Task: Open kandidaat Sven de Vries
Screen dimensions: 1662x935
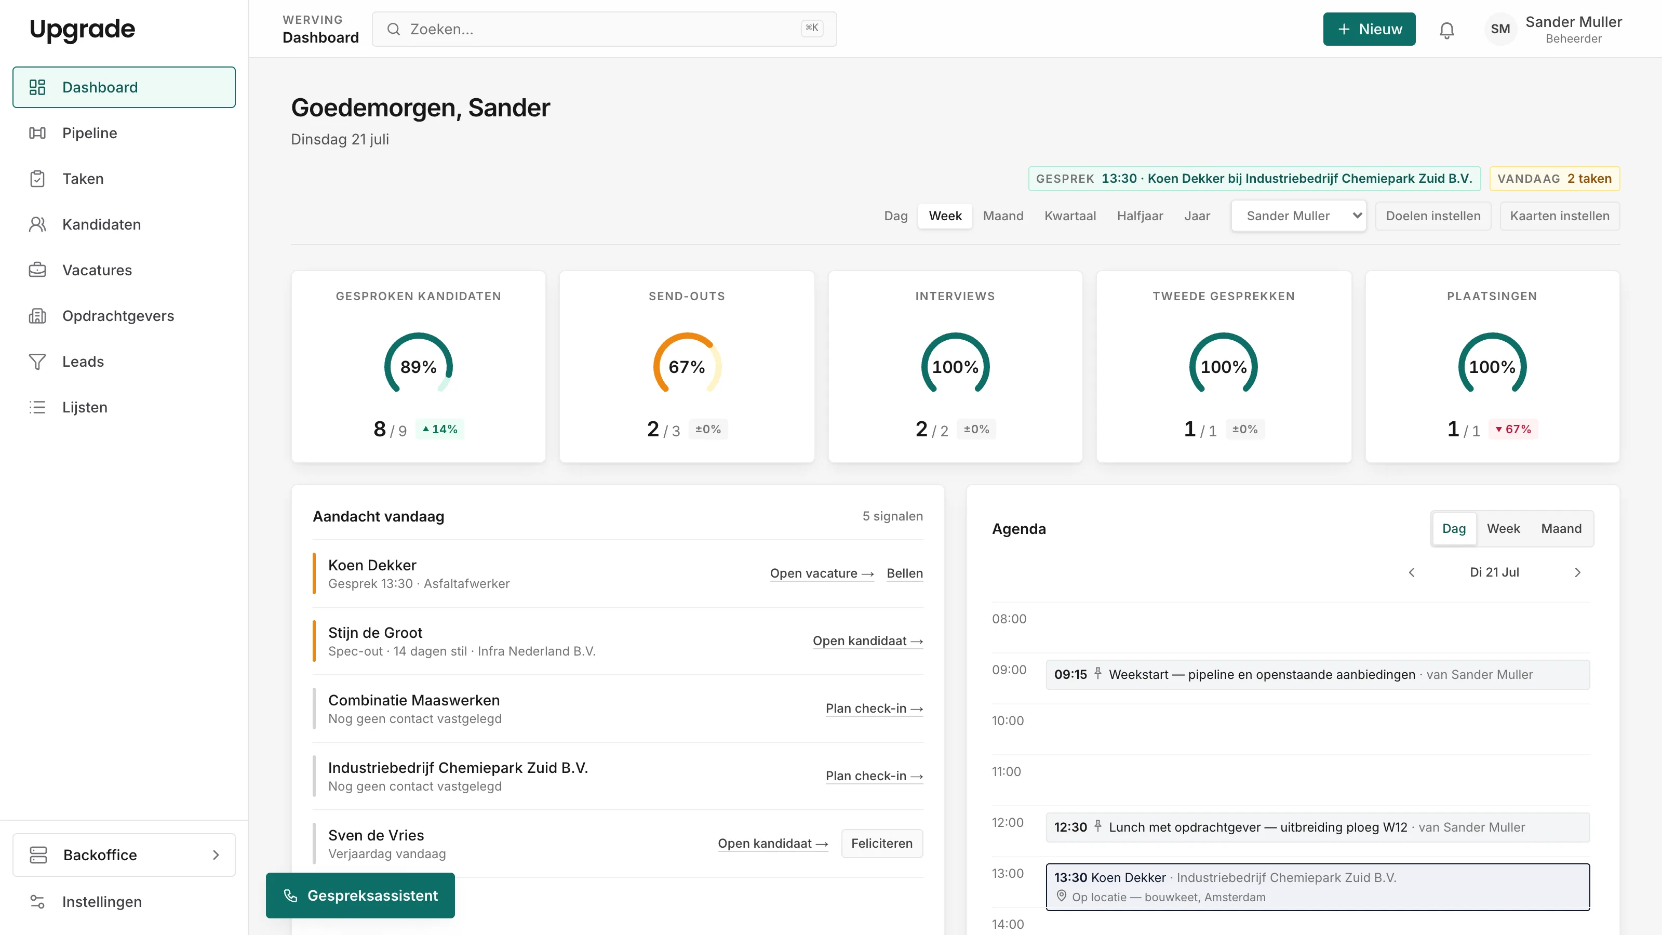Action: coord(773,844)
